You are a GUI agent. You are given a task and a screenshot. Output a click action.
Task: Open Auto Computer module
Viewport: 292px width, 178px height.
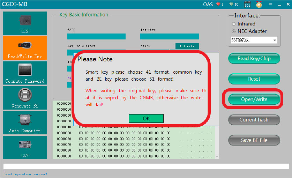click(x=25, y=123)
